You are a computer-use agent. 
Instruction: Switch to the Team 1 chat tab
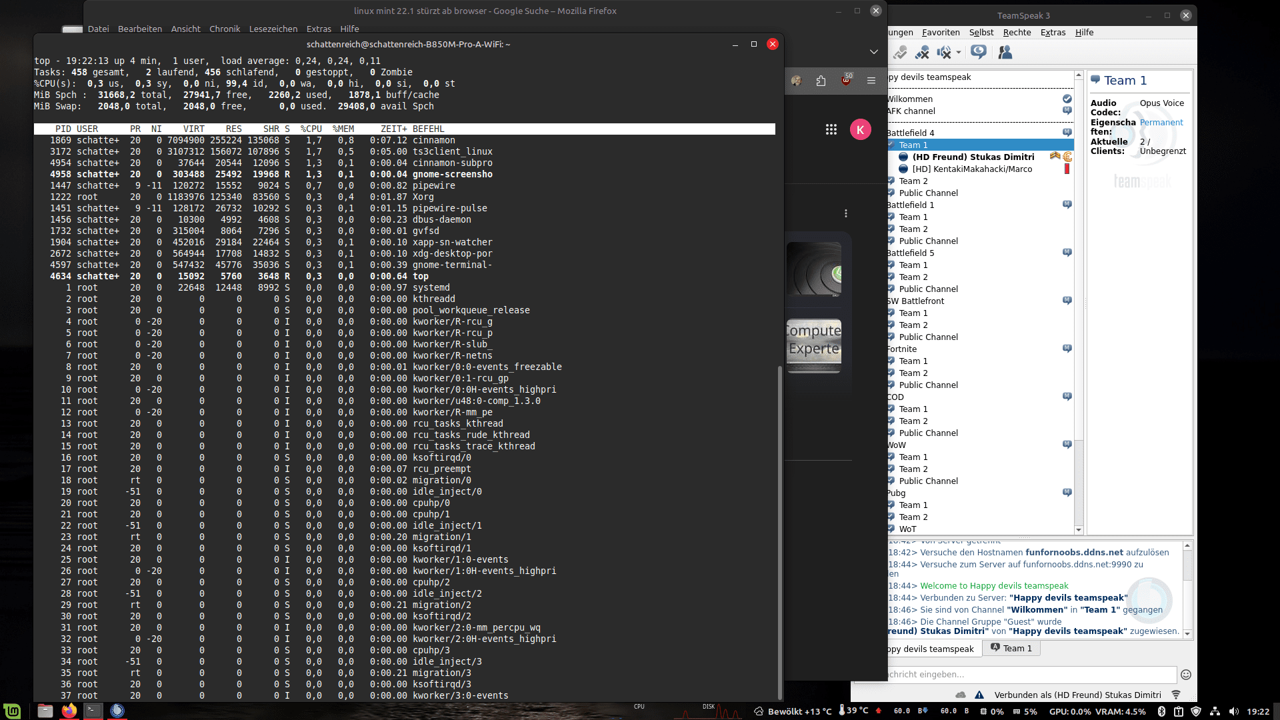[x=1011, y=648]
